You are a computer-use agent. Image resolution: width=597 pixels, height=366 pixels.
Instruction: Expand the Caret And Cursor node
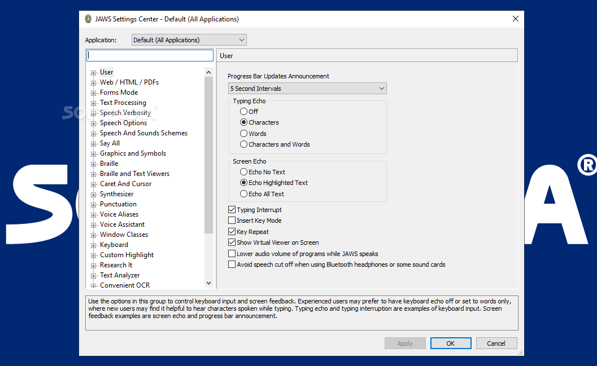pos(93,184)
